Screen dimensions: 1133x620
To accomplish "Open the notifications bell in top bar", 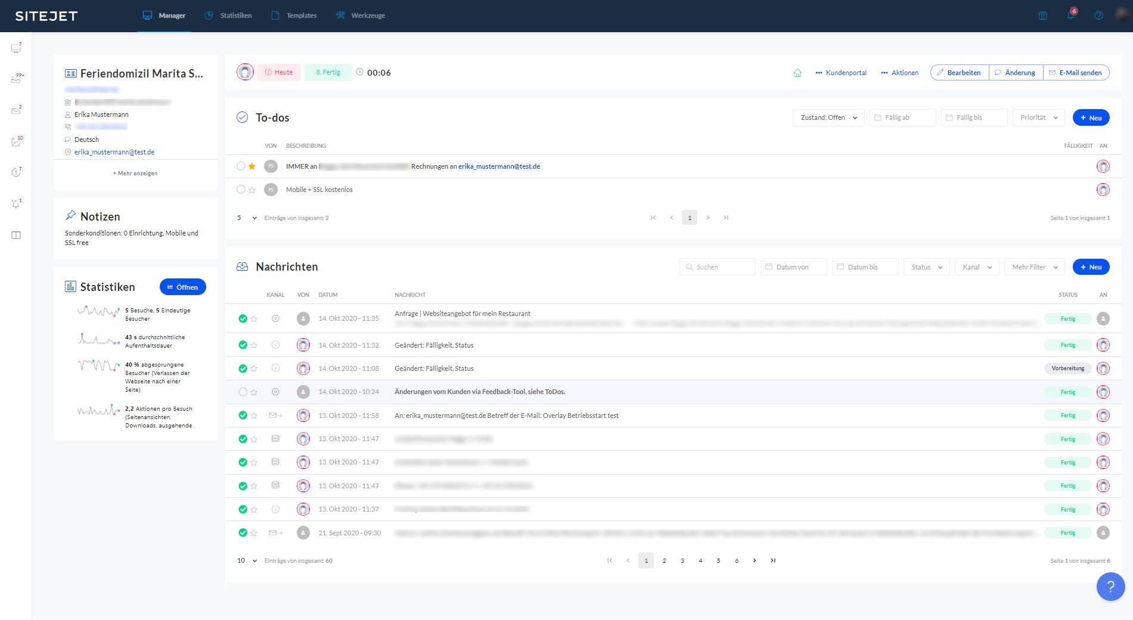I will tap(1070, 15).
